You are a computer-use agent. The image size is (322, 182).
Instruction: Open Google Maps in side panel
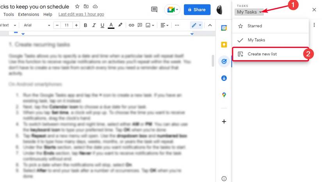(224, 95)
